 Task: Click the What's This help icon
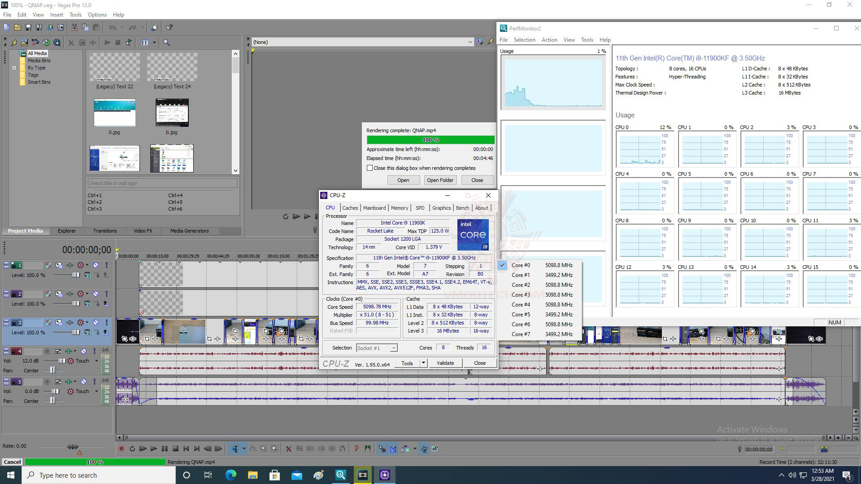[170, 27]
